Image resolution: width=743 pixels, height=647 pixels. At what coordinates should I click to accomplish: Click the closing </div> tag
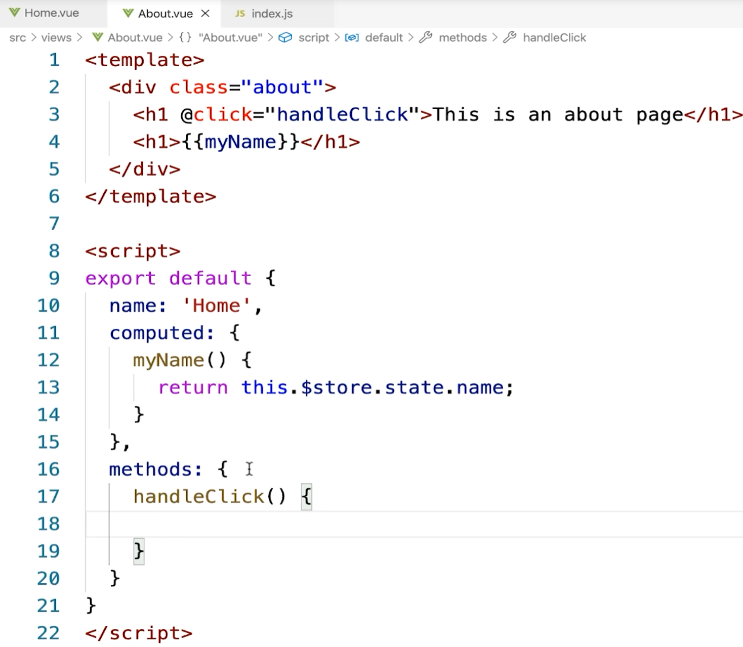tap(145, 169)
